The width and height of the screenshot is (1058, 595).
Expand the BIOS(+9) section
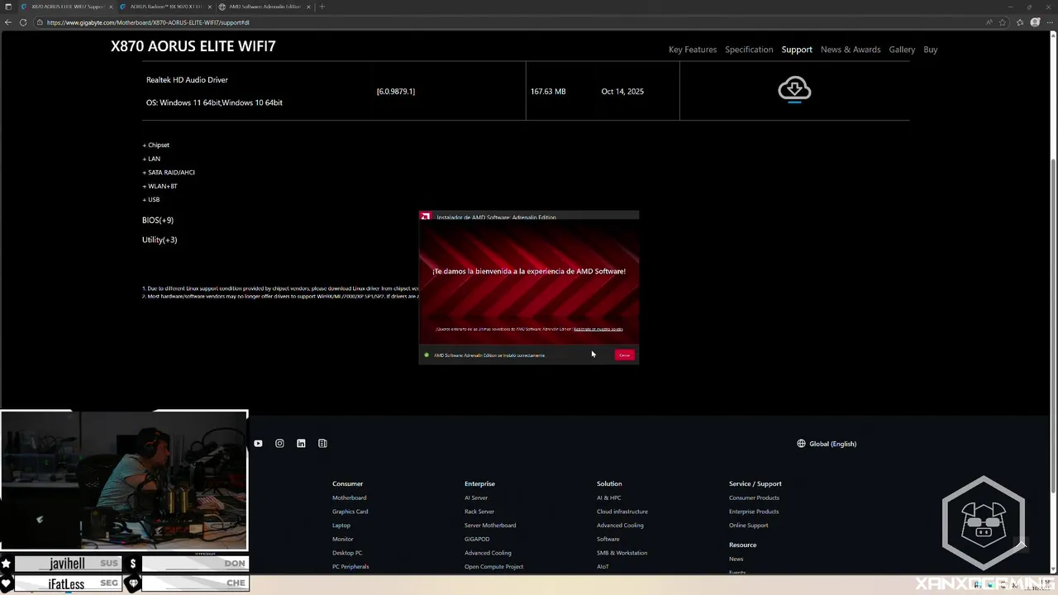(x=158, y=220)
